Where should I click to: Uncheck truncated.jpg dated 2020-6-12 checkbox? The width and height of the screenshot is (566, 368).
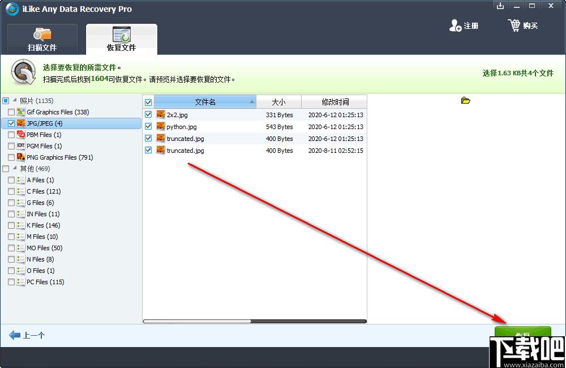148,138
